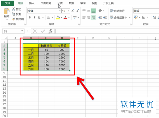Switch to the 开发工具 tab
The width and height of the screenshot is (159, 118).
(108, 3)
